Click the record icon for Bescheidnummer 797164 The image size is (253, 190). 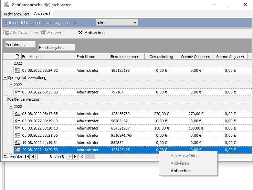click(x=18, y=92)
